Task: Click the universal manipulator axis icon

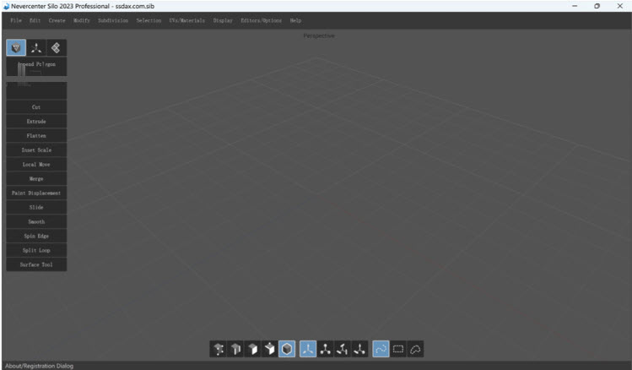Action: [x=308, y=349]
